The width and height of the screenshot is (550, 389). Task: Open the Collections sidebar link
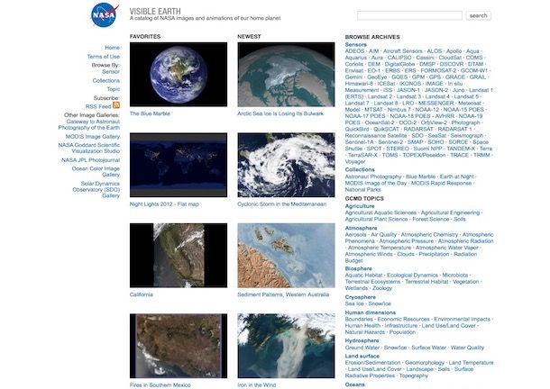105,80
